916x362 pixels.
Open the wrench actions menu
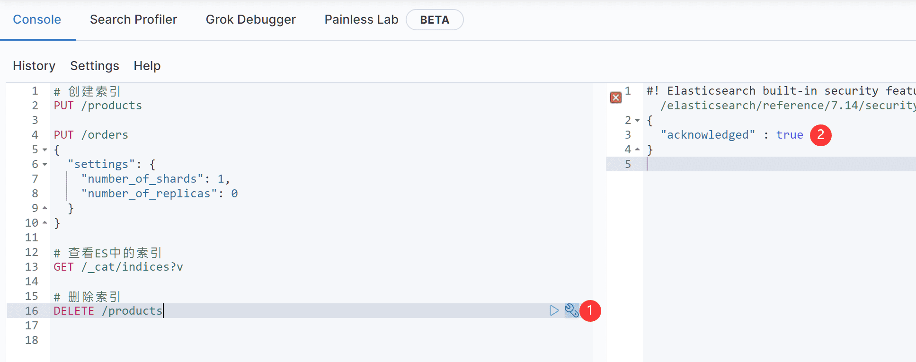(571, 310)
